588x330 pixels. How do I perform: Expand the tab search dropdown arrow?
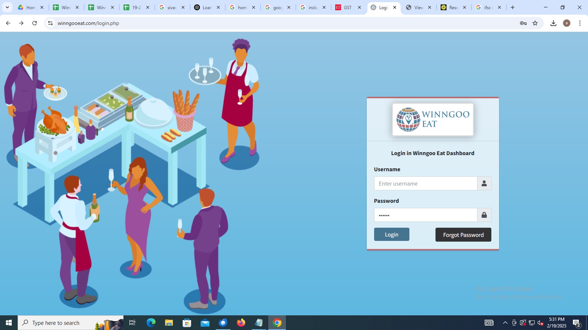pyautogui.click(x=7, y=7)
